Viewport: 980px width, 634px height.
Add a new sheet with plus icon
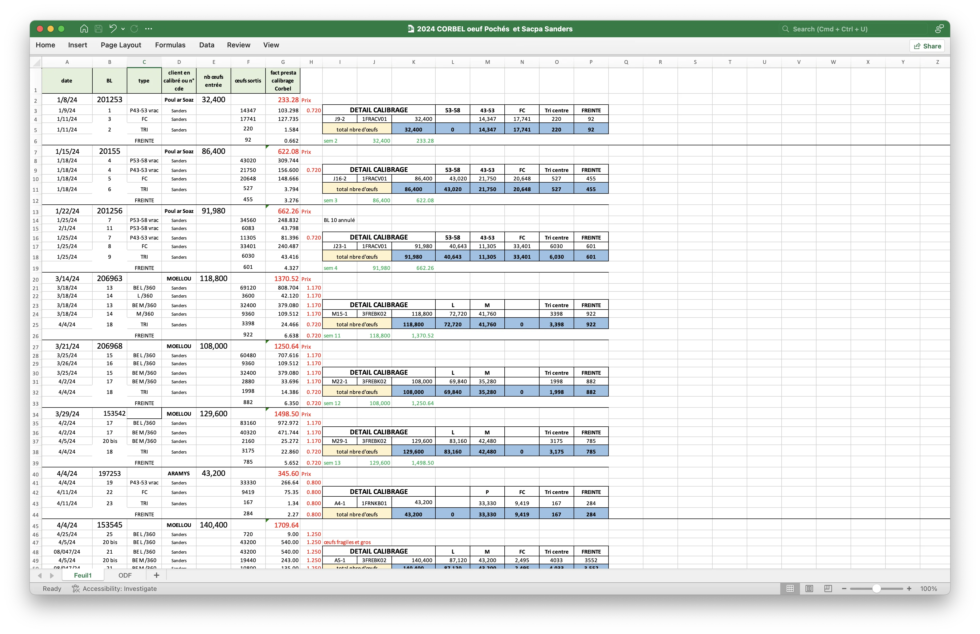[157, 575]
